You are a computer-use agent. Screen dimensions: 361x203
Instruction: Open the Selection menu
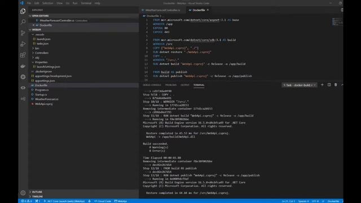(x=47, y=3)
